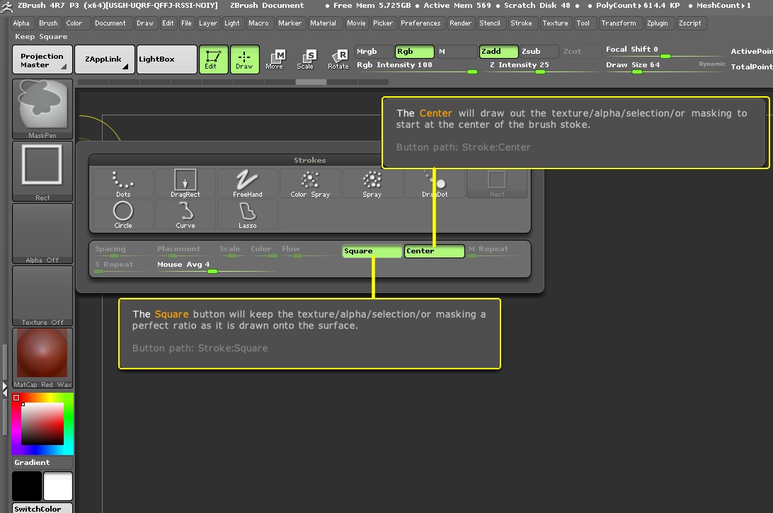Switch to the Scale tool
Viewport: 773px width, 513px height.
pos(306,59)
